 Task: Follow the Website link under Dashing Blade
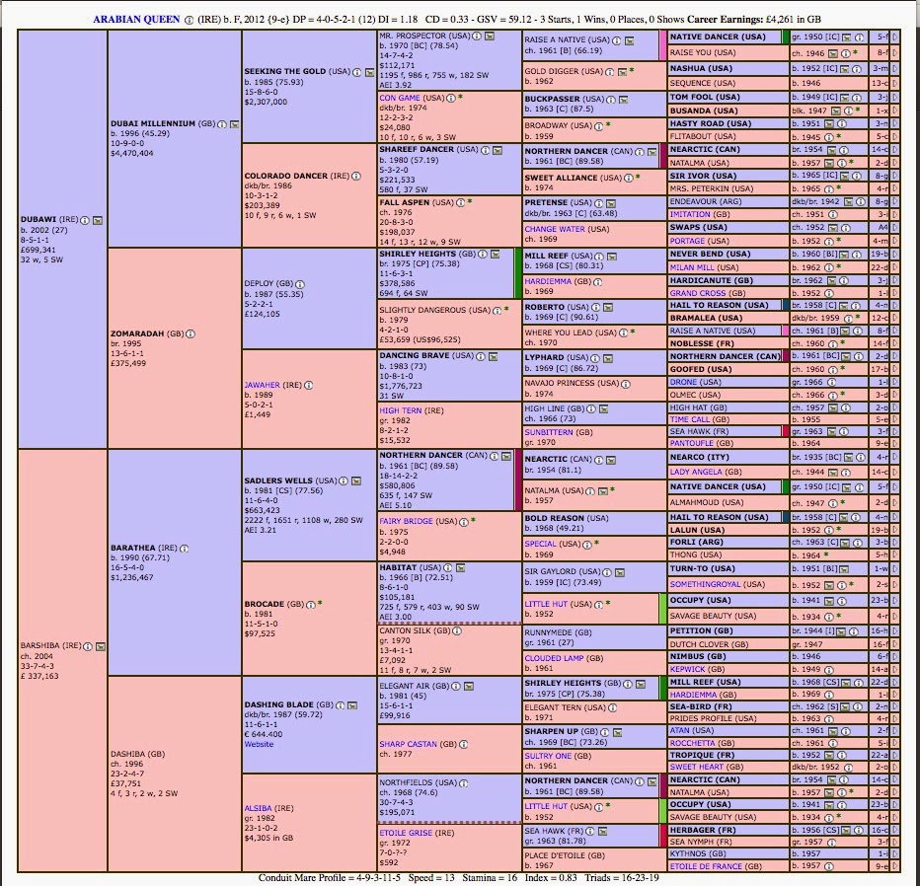[259, 744]
